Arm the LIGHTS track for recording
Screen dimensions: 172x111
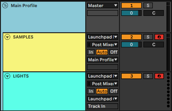(x=159, y=76)
